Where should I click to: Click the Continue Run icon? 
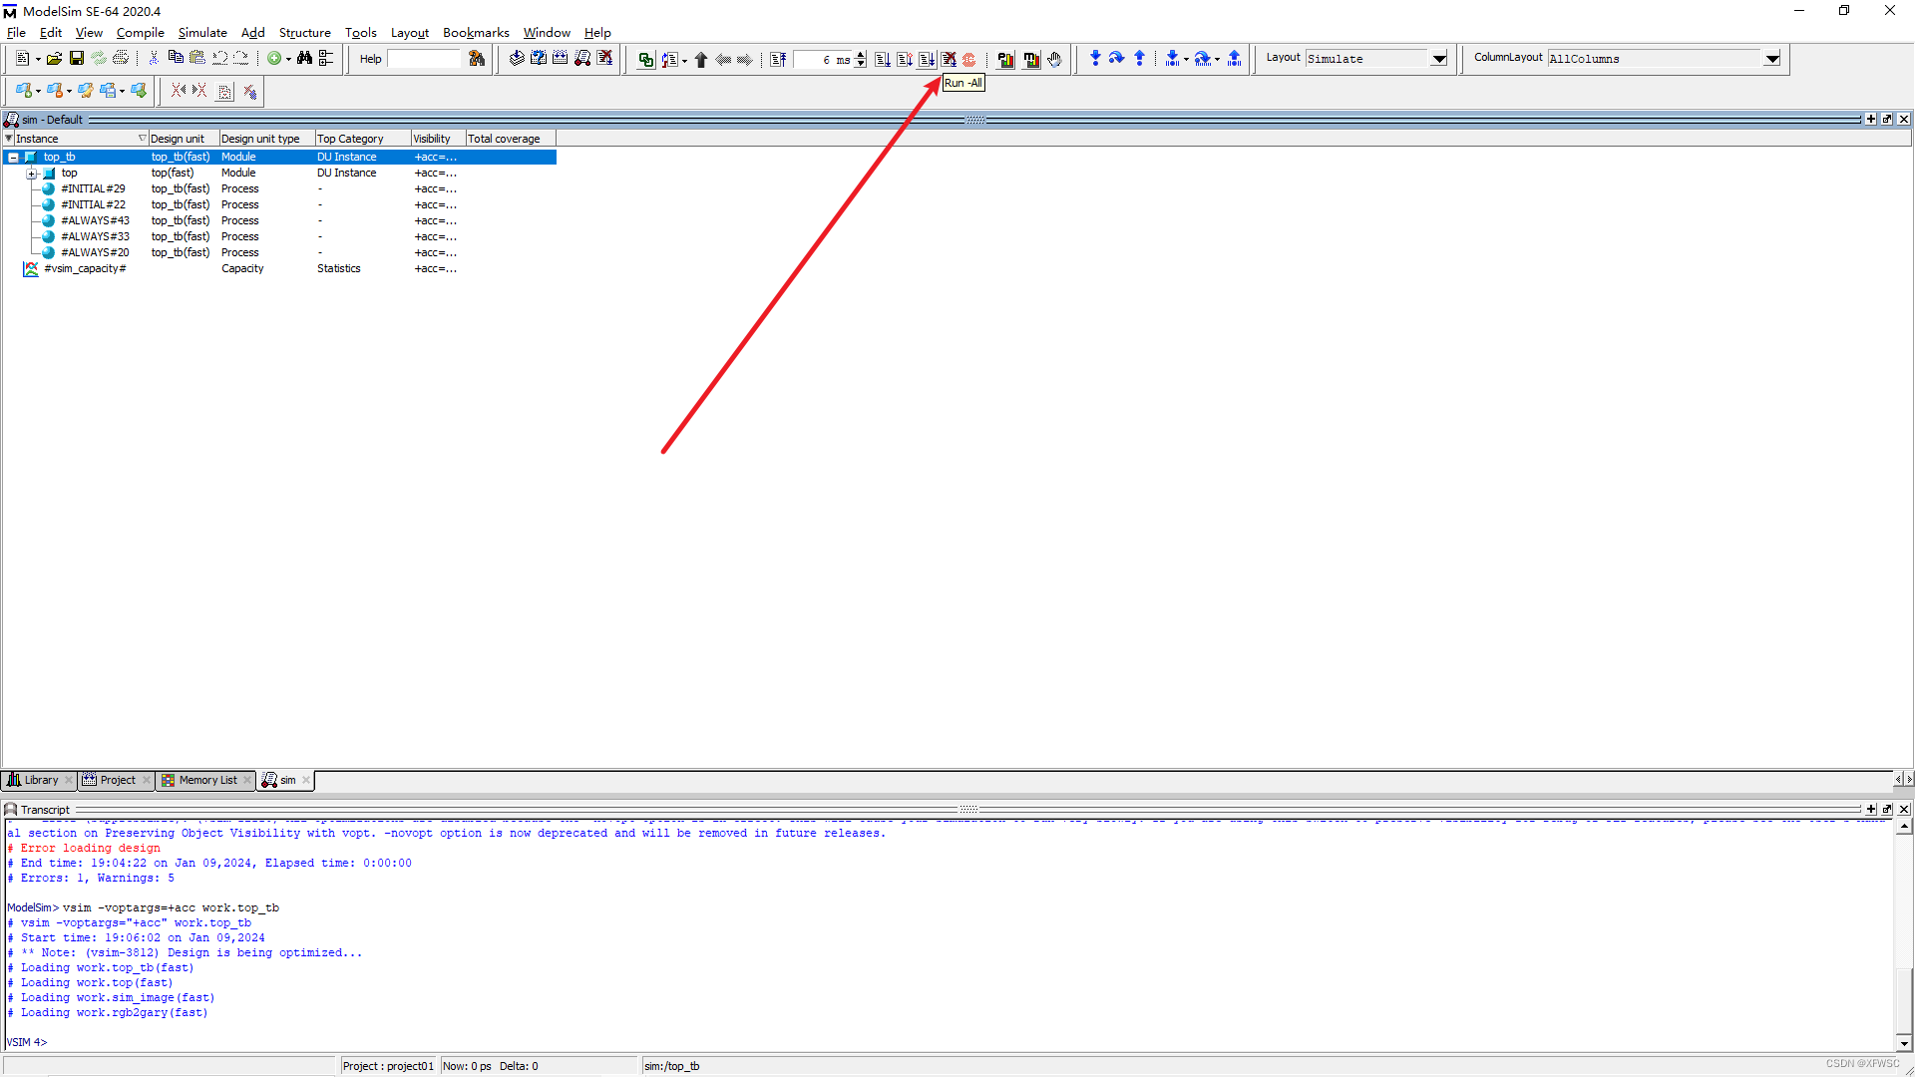click(905, 60)
